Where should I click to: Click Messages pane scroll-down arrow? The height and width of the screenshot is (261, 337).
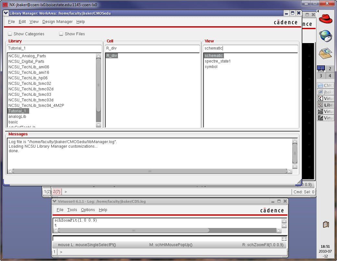tap(295, 166)
